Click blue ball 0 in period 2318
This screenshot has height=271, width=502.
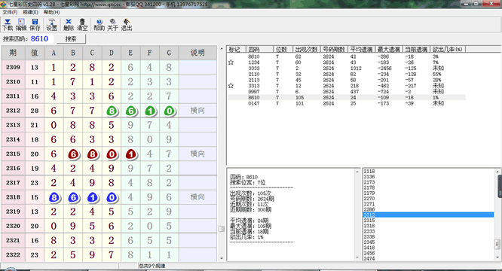112,197
